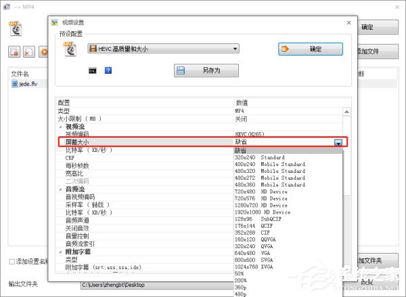Viewport: 406px width, 297px height.
Task: Select 320x240 Standard size
Action: click(288, 157)
